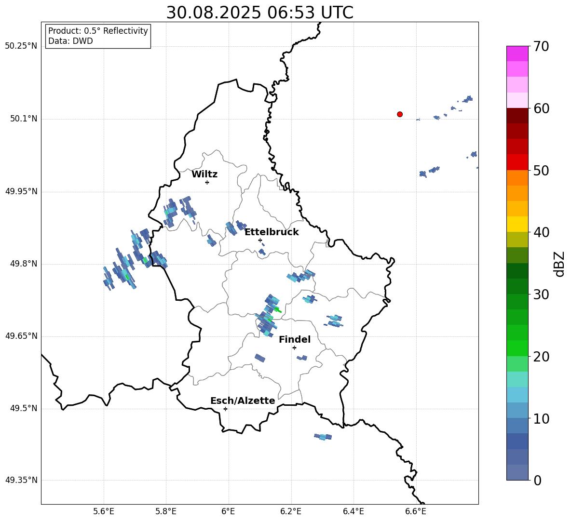Click the 5.8°E longitude label
Viewport: 571px width, 521px height.
[166, 511]
